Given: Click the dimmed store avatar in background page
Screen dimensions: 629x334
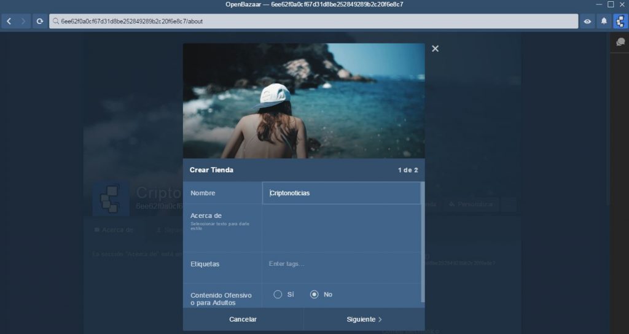Looking at the screenshot, I should pos(111,200).
